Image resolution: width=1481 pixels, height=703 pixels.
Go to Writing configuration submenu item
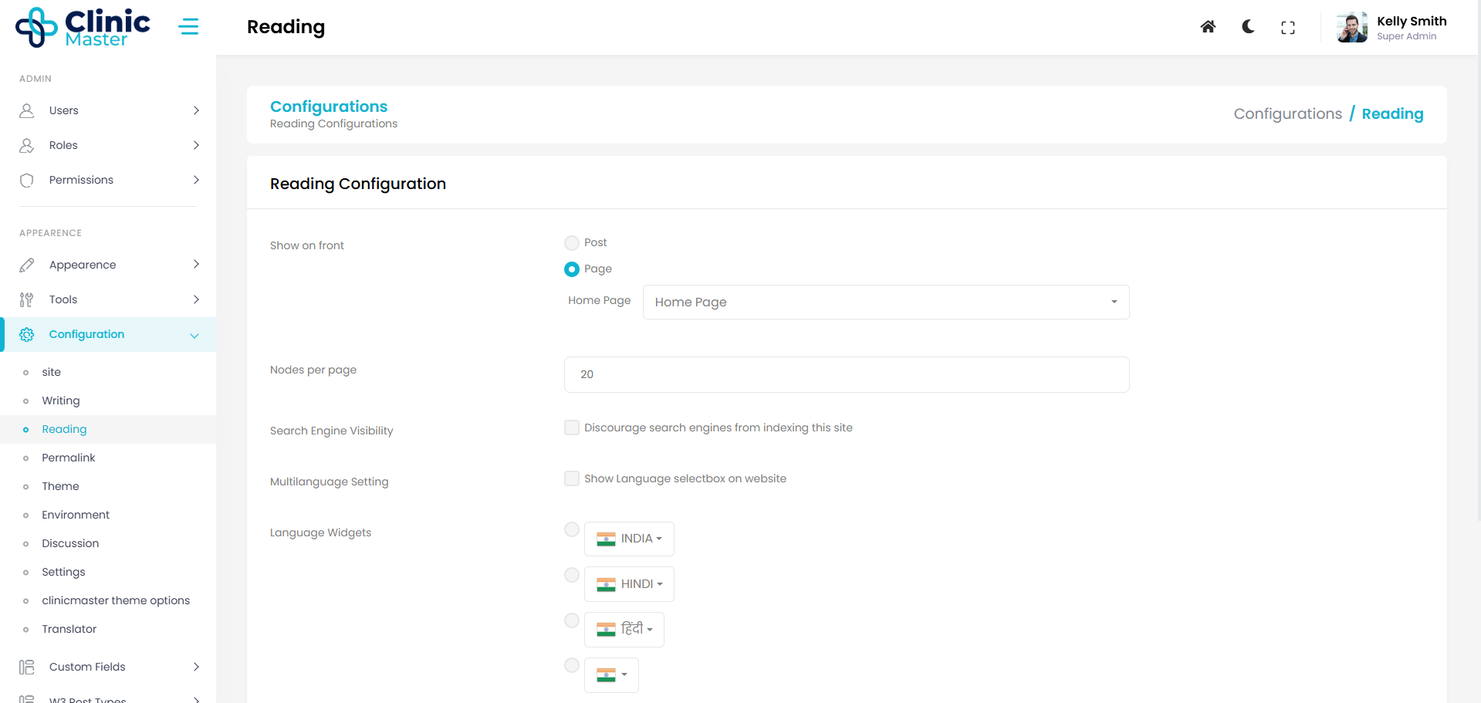point(61,401)
